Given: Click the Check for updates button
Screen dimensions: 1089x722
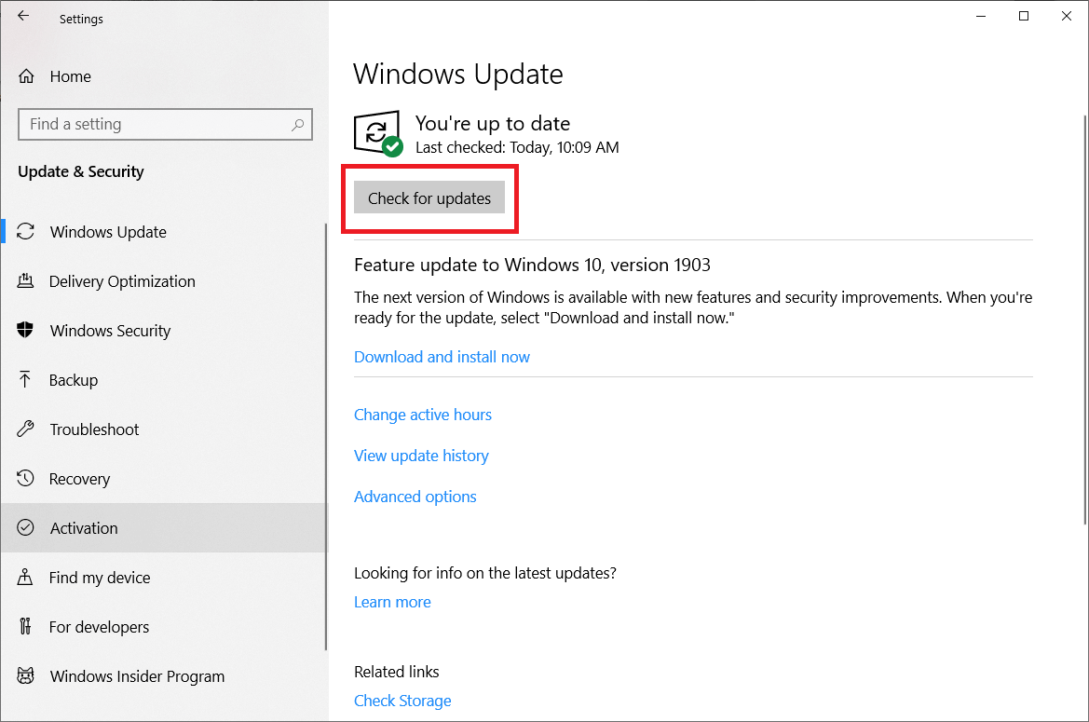Looking at the screenshot, I should [x=429, y=198].
